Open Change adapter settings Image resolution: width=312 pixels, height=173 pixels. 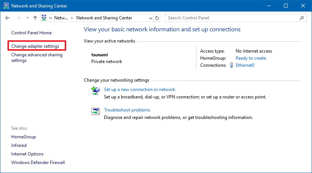(35, 46)
